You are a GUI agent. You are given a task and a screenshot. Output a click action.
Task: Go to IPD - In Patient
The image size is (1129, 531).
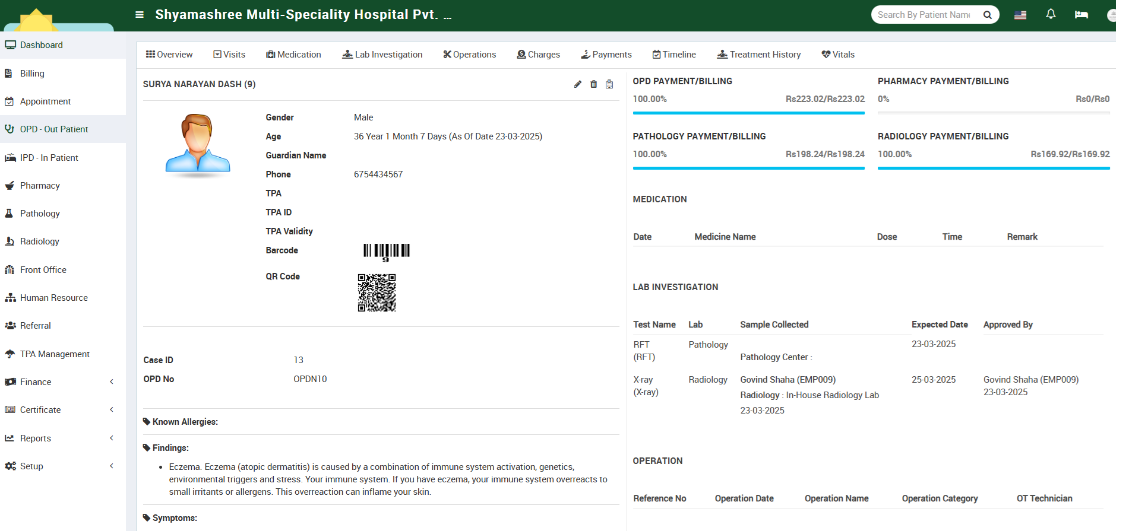(49, 158)
